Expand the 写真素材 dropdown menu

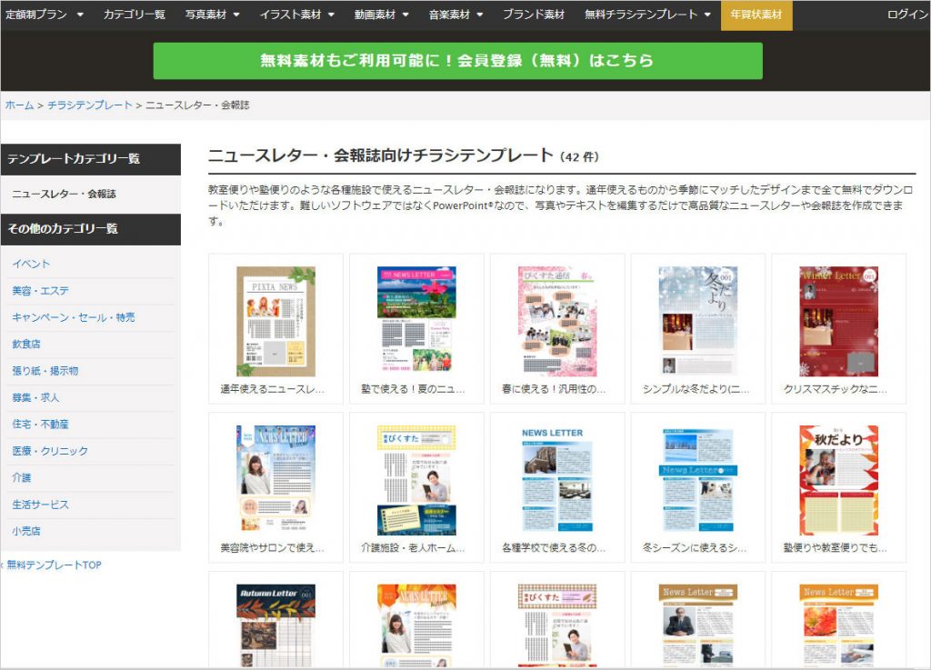(x=212, y=15)
